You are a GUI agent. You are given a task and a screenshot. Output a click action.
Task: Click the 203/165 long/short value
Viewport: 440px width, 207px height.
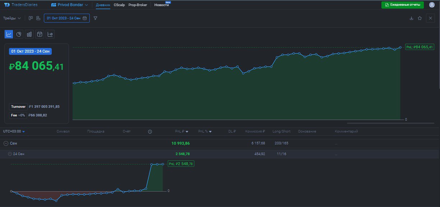[x=281, y=143]
